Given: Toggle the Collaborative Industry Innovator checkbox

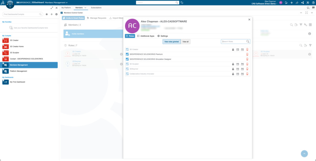Looking at the screenshot, I should (x=127, y=74).
